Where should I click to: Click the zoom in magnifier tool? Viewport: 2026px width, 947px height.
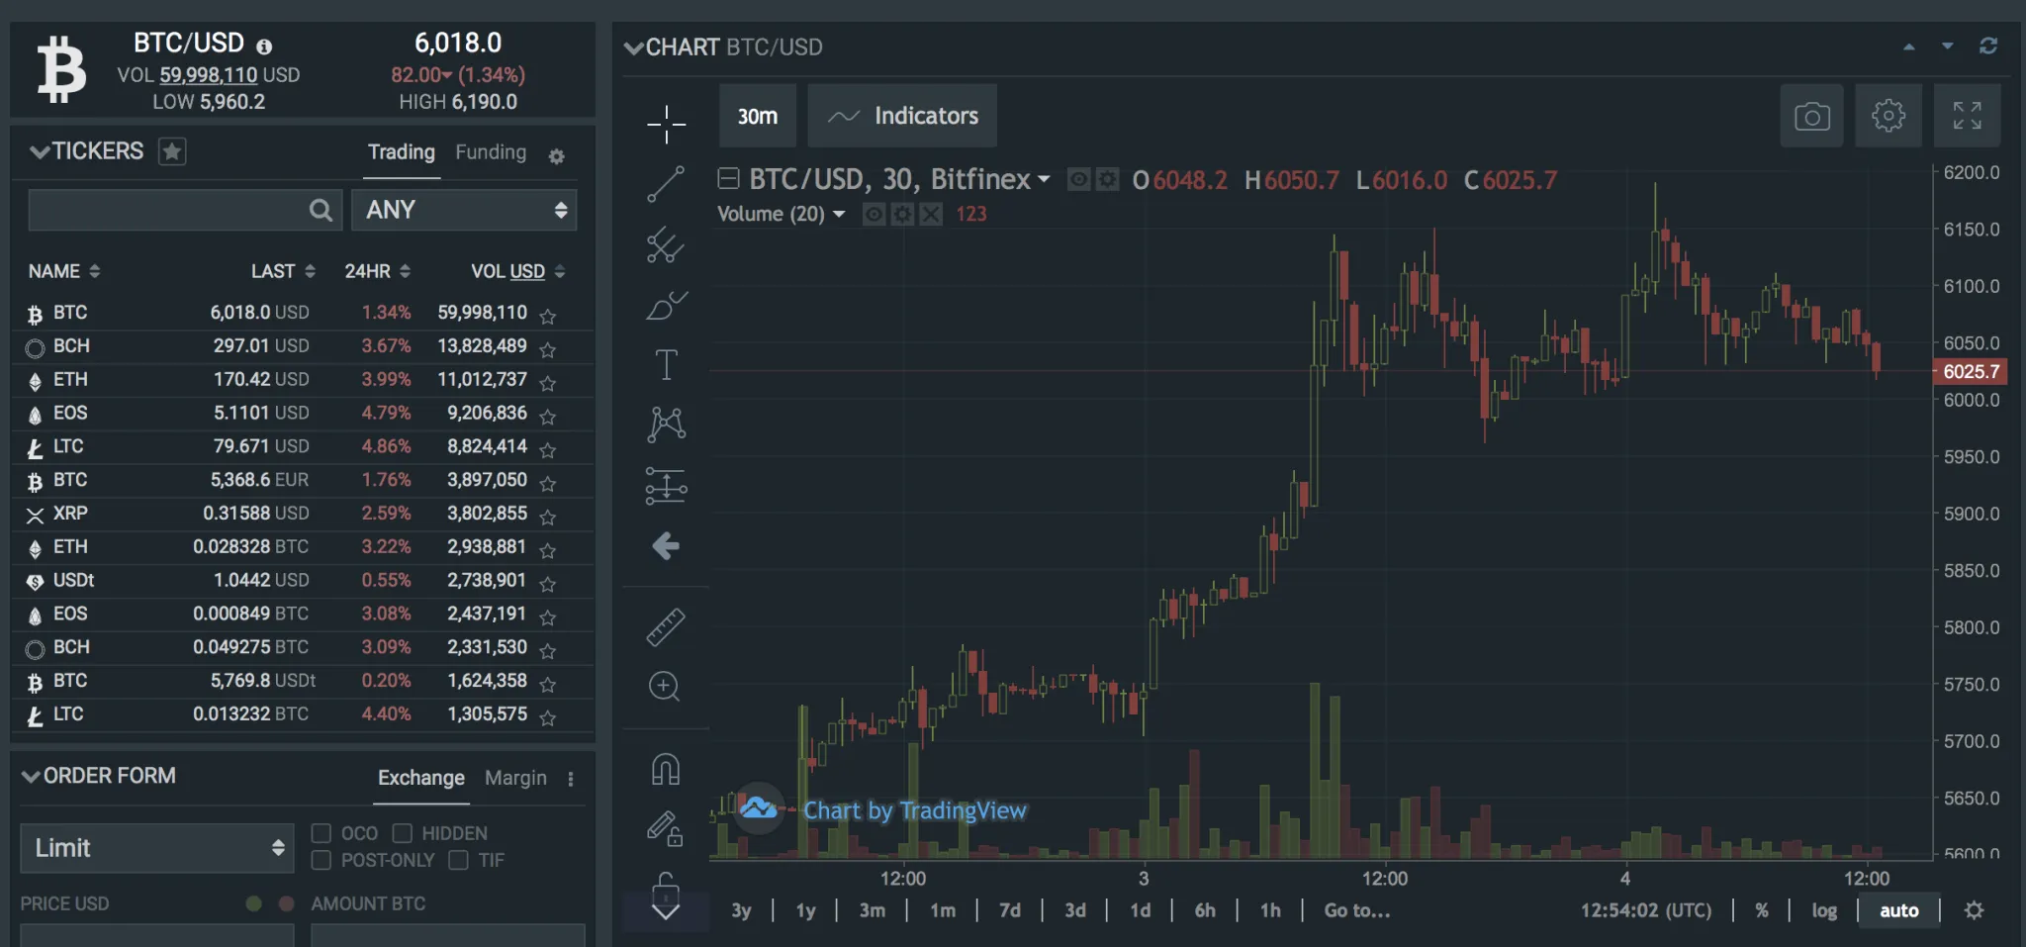[x=665, y=687]
